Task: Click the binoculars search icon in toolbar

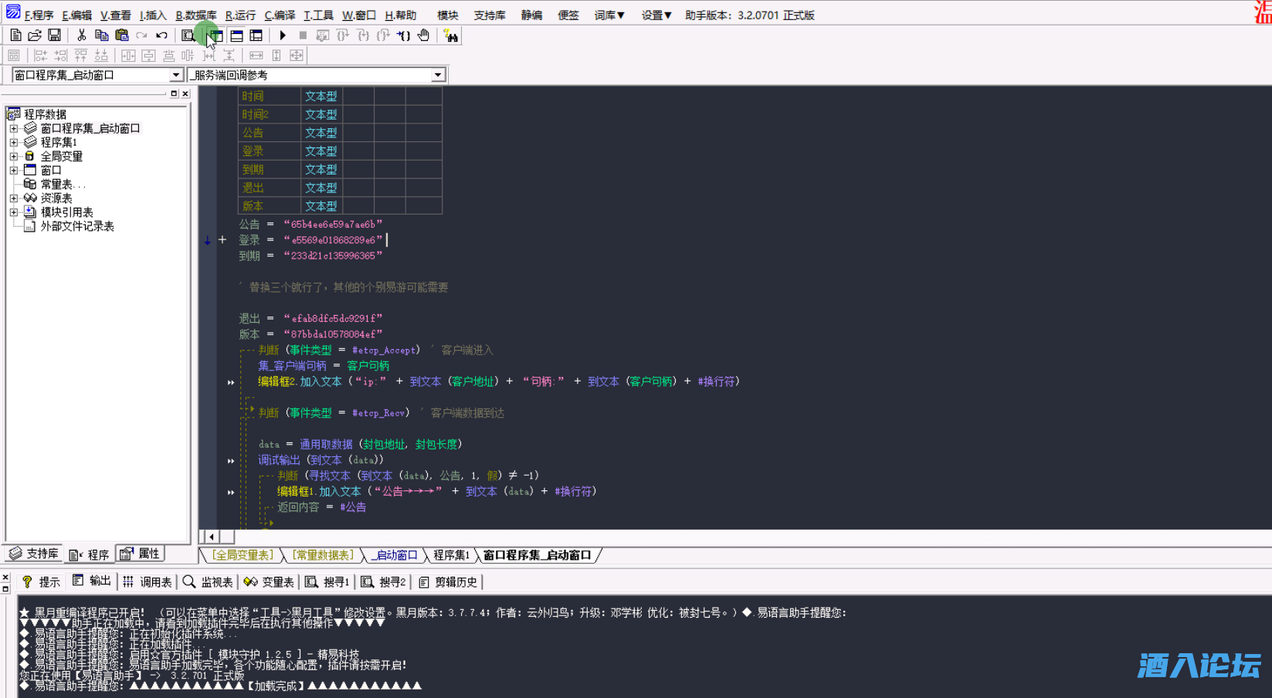Action: (451, 36)
